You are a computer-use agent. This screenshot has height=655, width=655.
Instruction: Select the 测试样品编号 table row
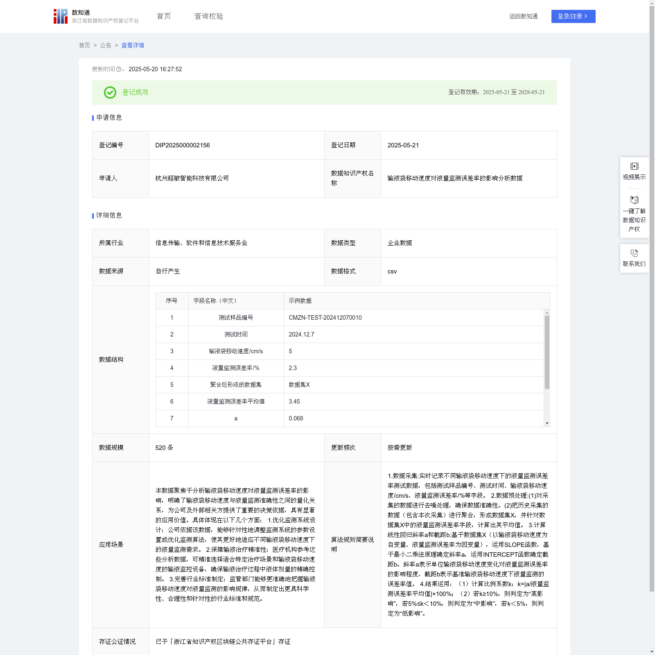tap(236, 318)
